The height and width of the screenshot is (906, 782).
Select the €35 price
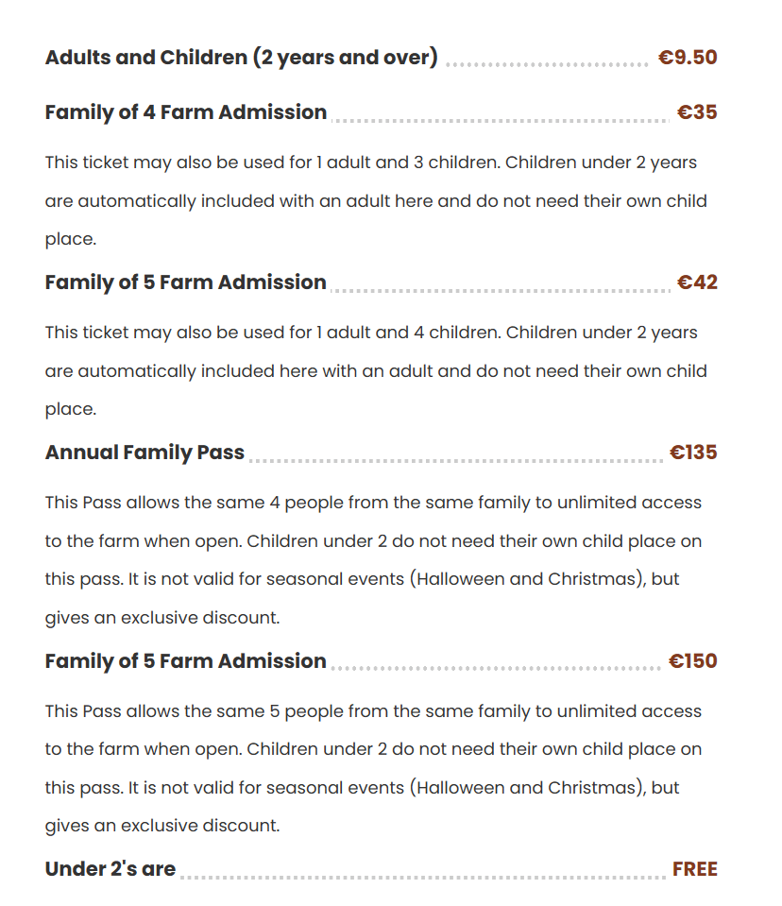[697, 112]
